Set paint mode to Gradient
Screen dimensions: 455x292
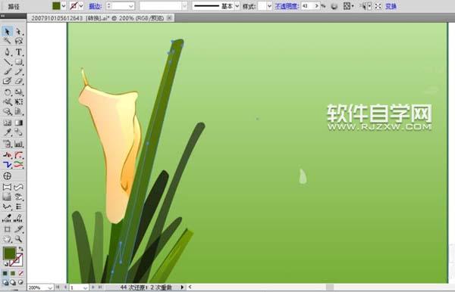click(x=13, y=273)
